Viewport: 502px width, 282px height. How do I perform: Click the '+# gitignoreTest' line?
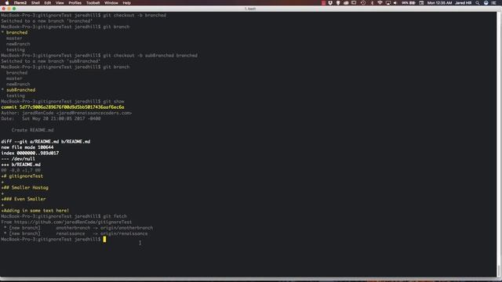22,175
